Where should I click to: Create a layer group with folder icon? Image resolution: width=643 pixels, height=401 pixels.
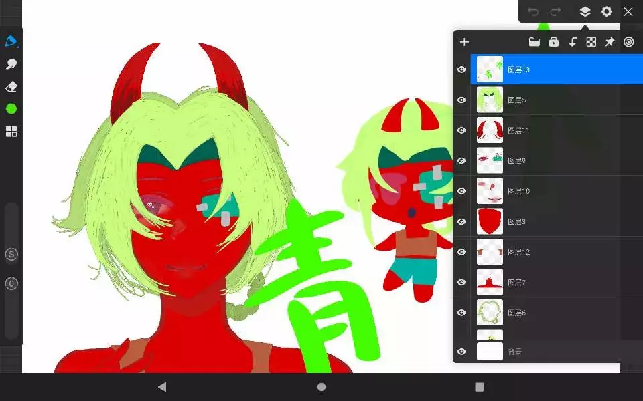click(534, 42)
